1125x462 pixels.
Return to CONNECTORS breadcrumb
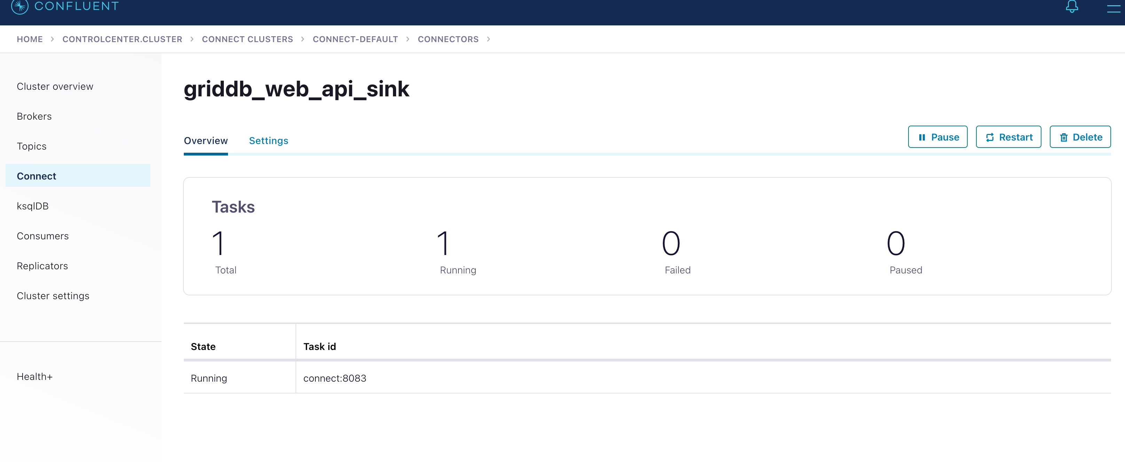pos(448,39)
